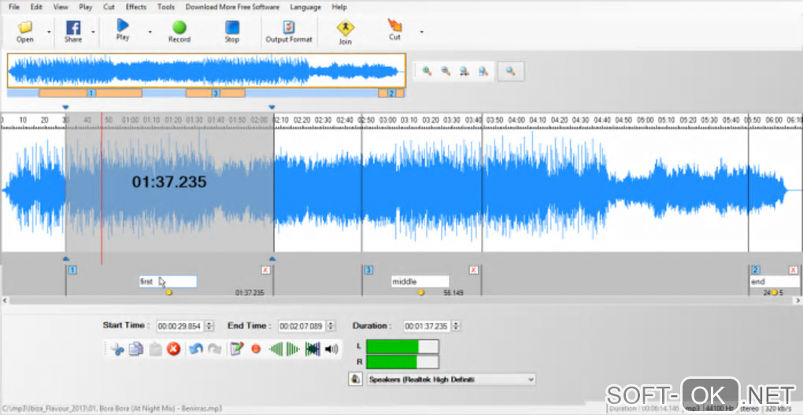
Task: Zoom to fit the full width
Action: [464, 71]
